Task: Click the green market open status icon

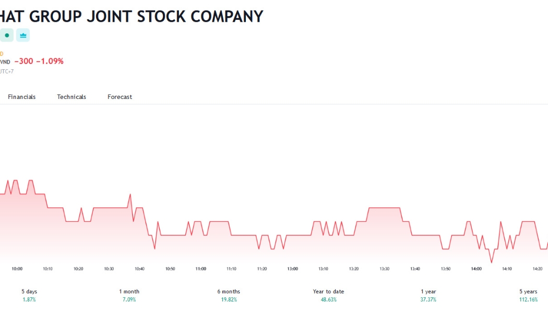Action: point(6,35)
